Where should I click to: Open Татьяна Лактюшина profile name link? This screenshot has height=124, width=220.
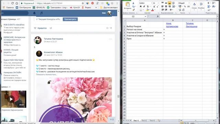pyautogui.click(x=54, y=39)
